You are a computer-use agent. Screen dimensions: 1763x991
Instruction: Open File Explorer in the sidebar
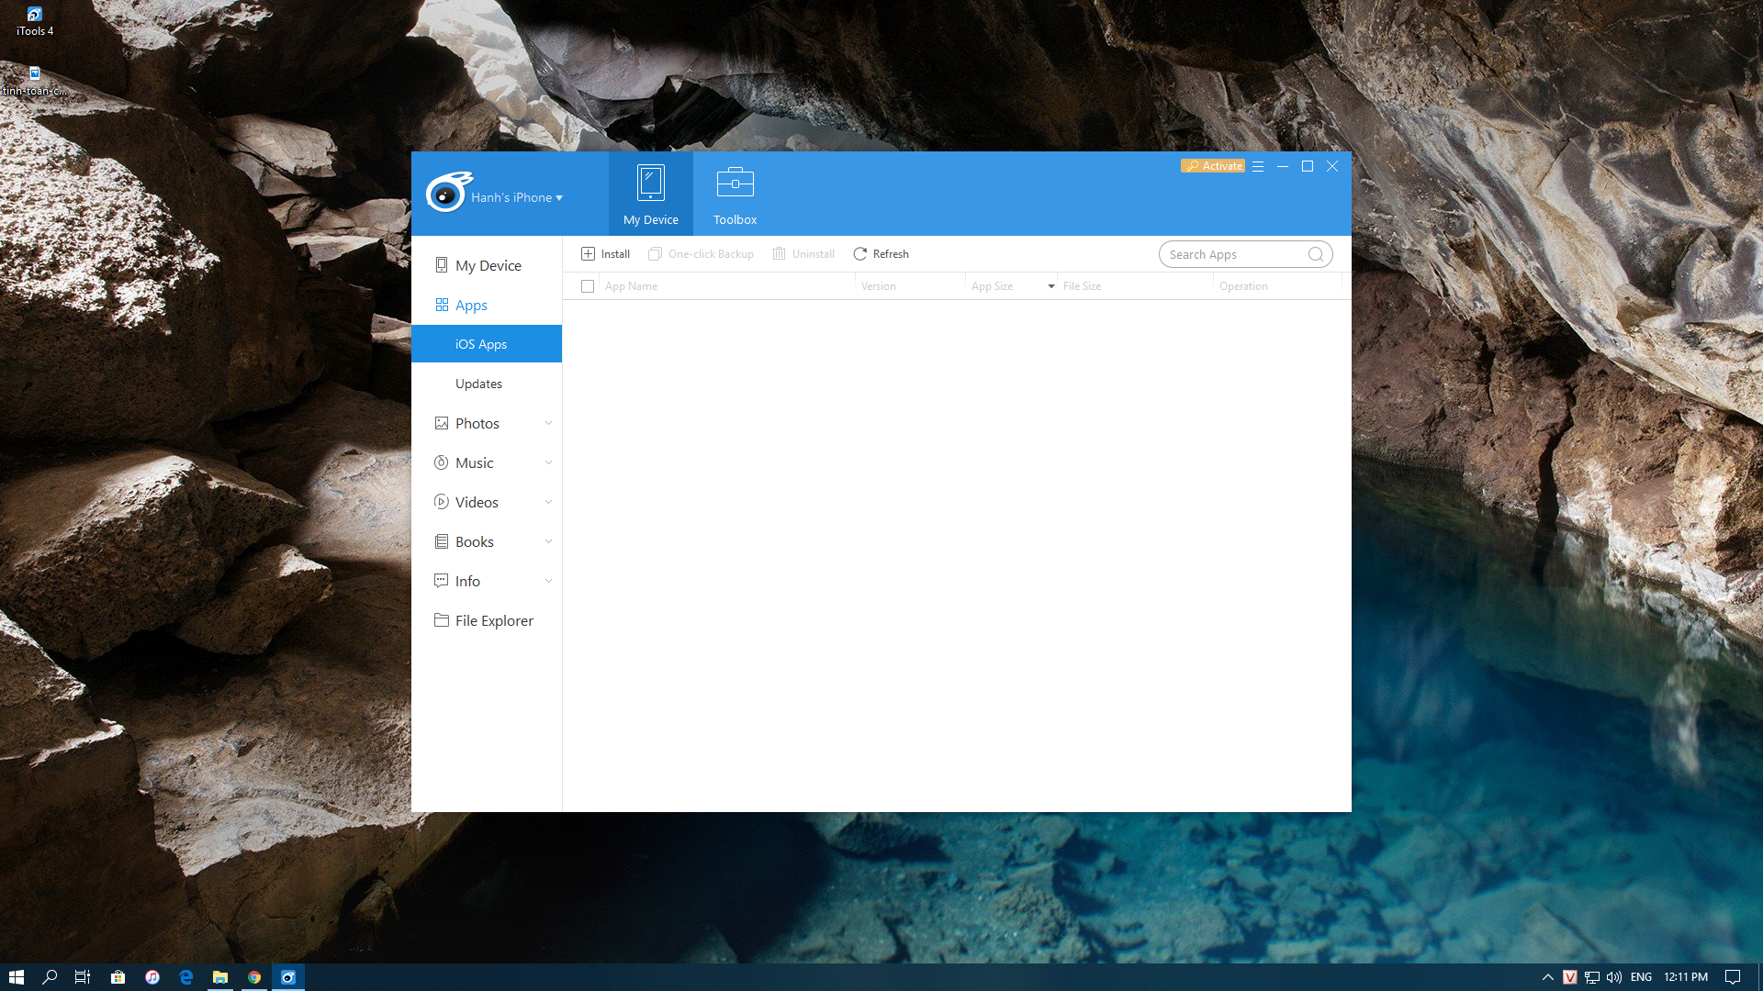[487, 620]
